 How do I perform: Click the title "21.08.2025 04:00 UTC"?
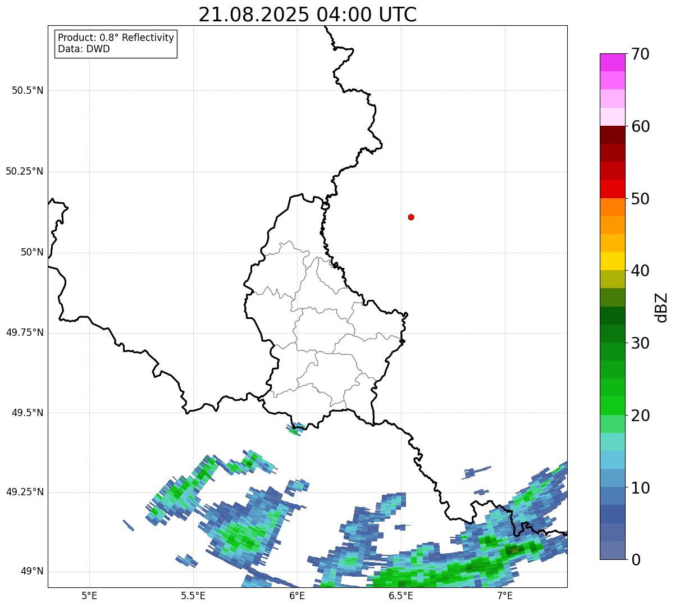click(x=307, y=14)
